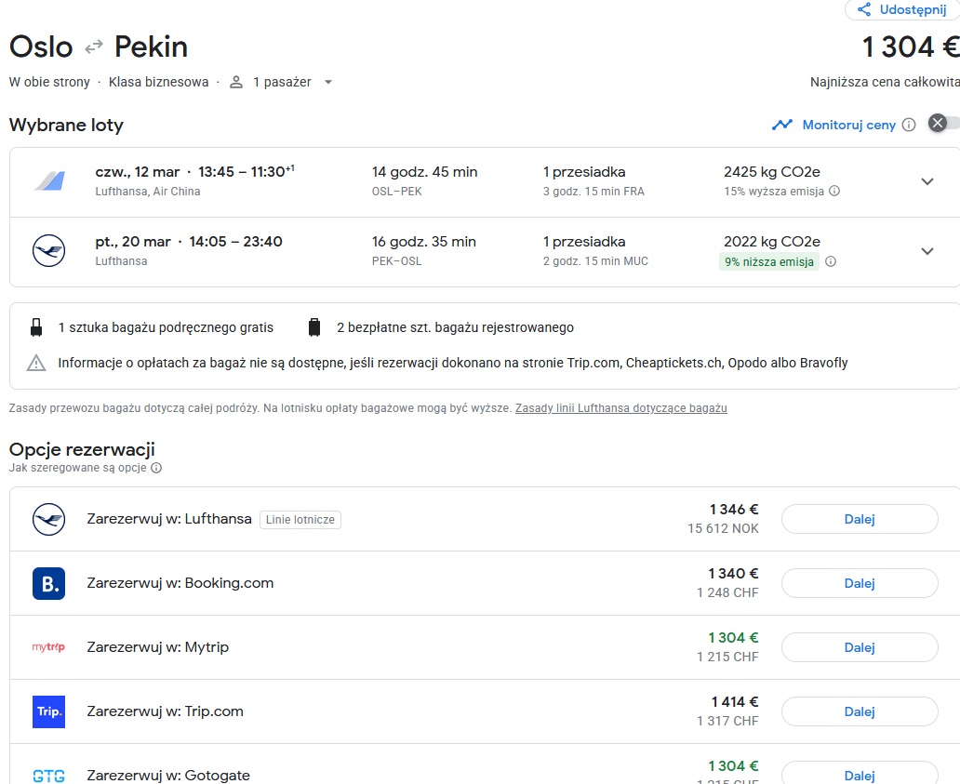
Task: Open emissions info icon next to 15% wyższa emisja
Action: (833, 191)
